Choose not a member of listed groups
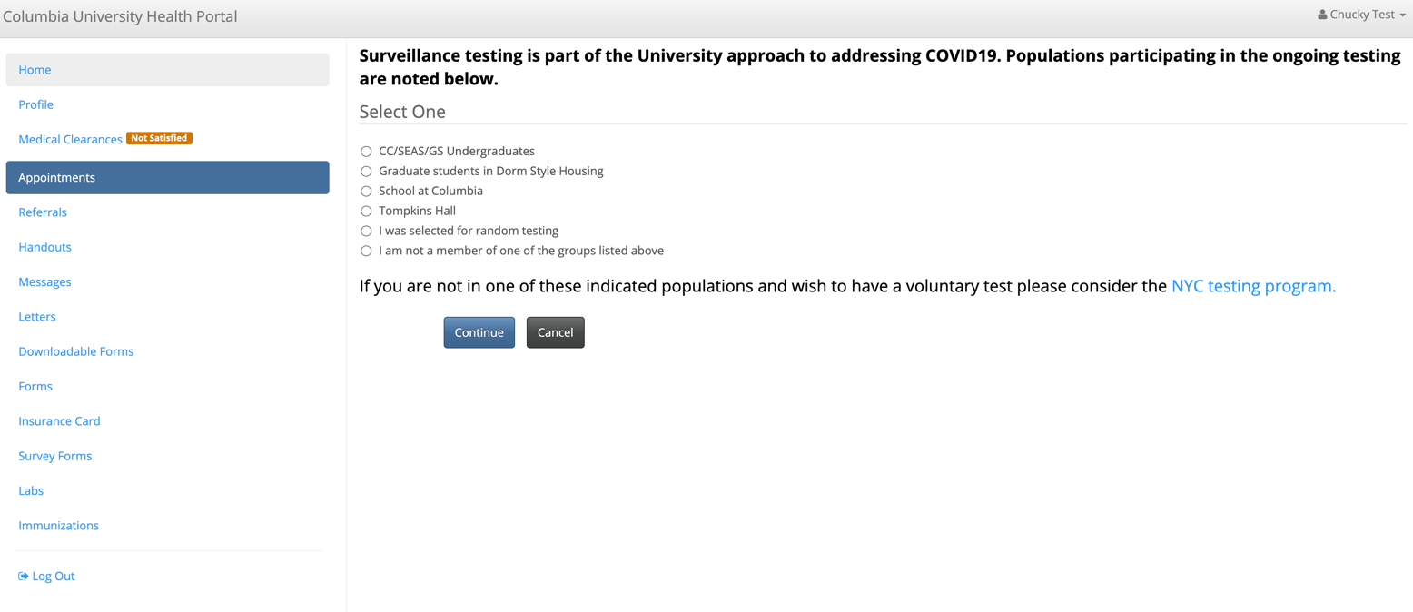1413x612 pixels. [366, 251]
